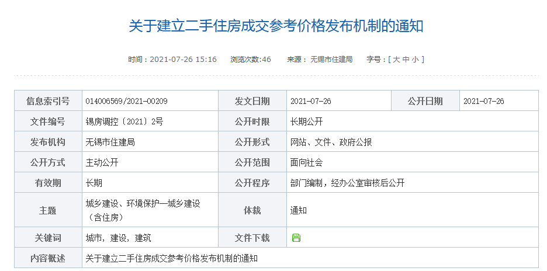Screen dimensions: 547x271
Task: Click the view count 浏览次数:46
Action: pyautogui.click(x=251, y=60)
